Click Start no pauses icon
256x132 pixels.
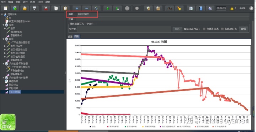(x=117, y=8)
